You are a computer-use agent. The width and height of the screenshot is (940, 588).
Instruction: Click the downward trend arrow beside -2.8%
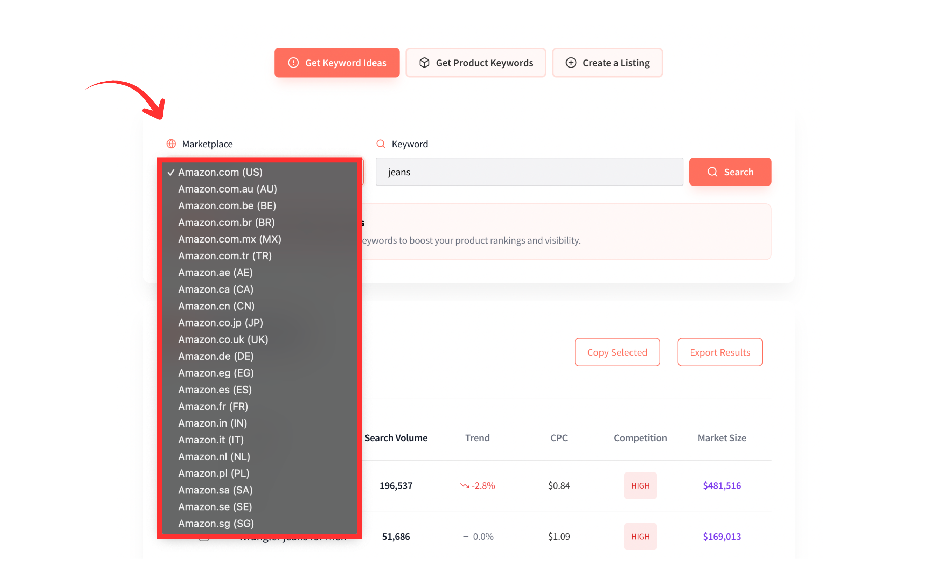tap(464, 485)
